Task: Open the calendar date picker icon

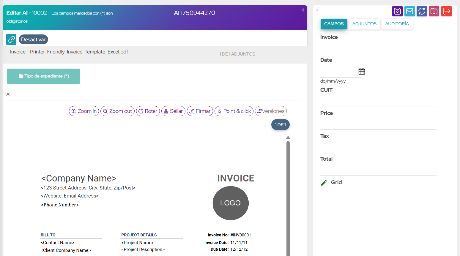Action: 362,71
